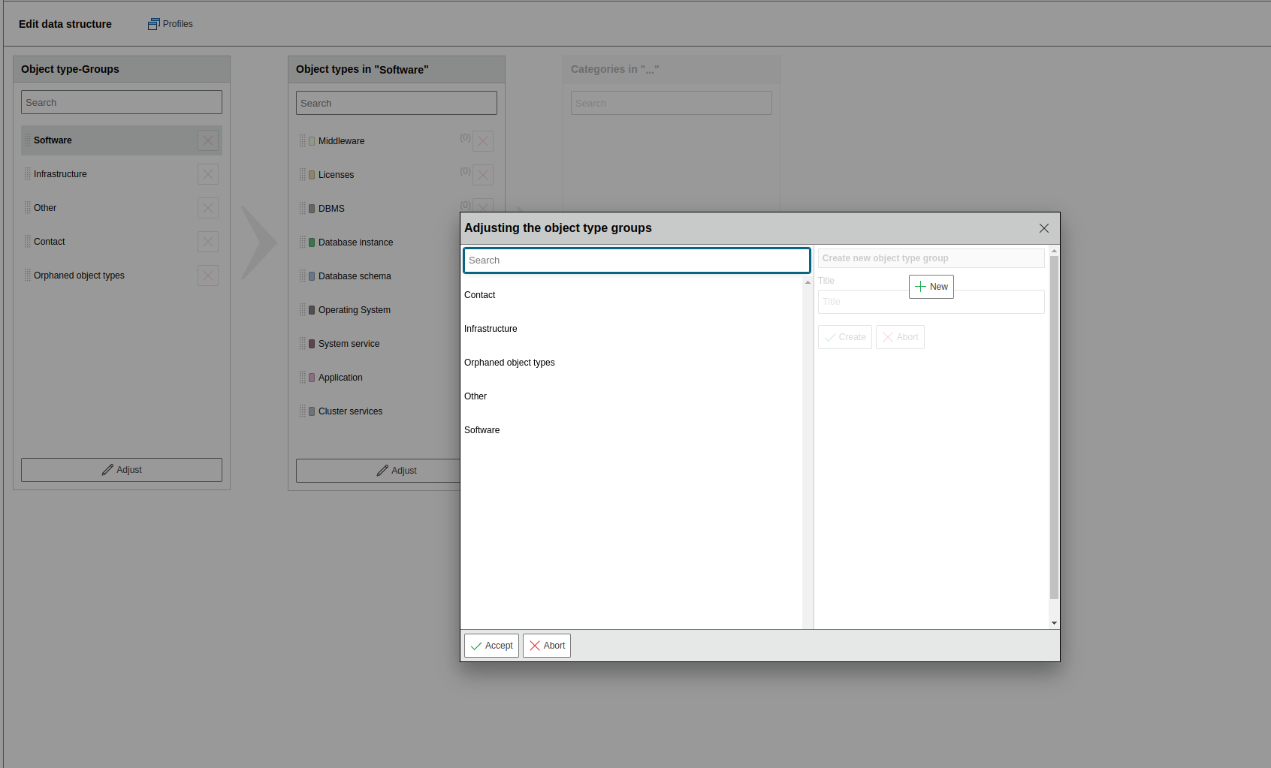Click Adjust under Object type-Groups

pyautogui.click(x=122, y=470)
